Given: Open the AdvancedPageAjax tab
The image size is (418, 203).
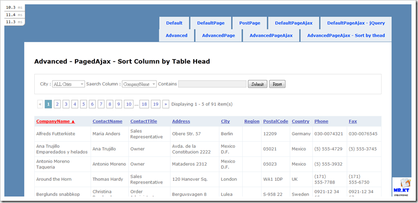Looking at the screenshot, I should (271, 36).
